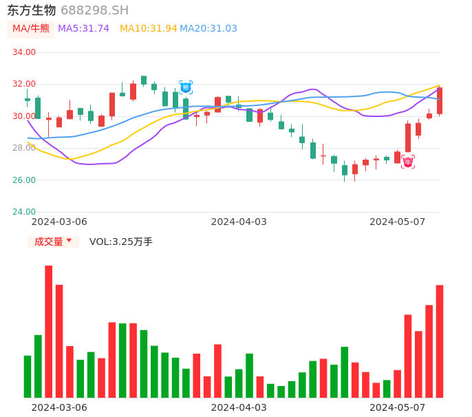This screenshot has height=417, width=472.
Task: Click the last red candlestick on the right
Action: coord(440,100)
